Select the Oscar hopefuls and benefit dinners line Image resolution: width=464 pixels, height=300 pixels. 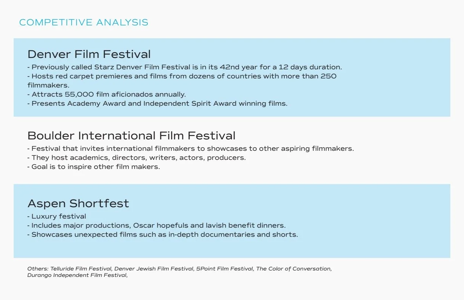tap(157, 225)
